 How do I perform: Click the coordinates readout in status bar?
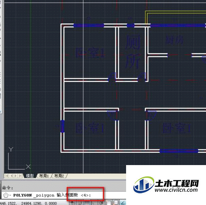pos(28,203)
